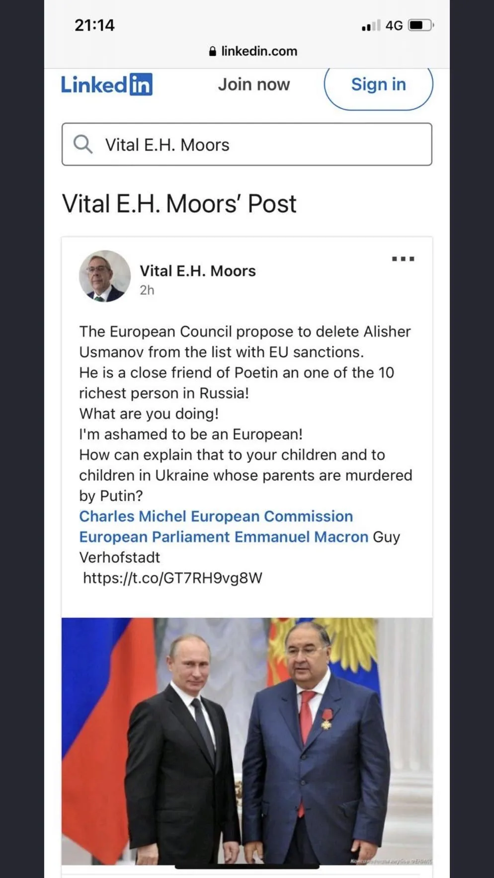The image size is (494, 878).
Task: Open the post's three-dot options menu
Action: click(403, 259)
